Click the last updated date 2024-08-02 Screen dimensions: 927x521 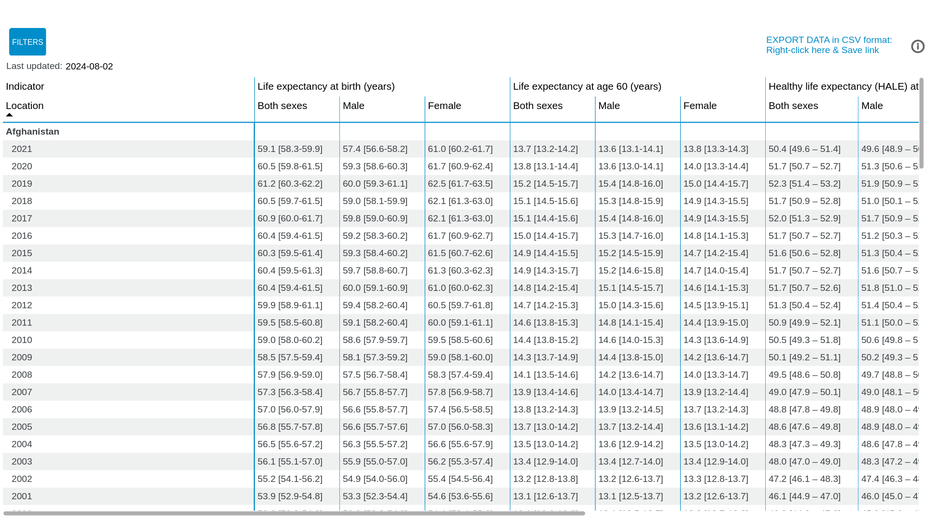pos(89,67)
